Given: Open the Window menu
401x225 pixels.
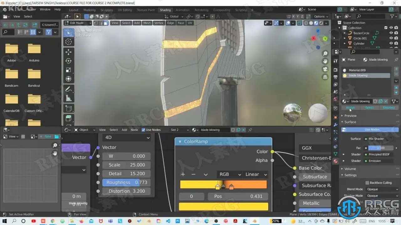Looking at the screenshot, I should pos(45,9).
